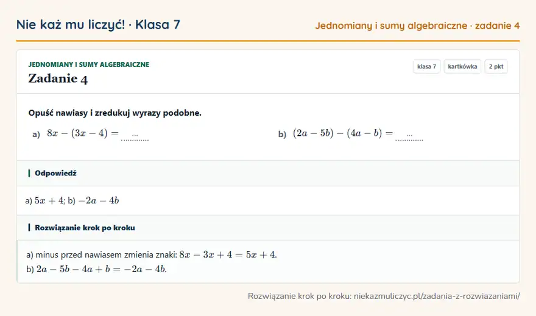Click the 'Nie każ mu liczyć! · Klasa 7' title
Screen dimensions: 536x316
[98, 24]
